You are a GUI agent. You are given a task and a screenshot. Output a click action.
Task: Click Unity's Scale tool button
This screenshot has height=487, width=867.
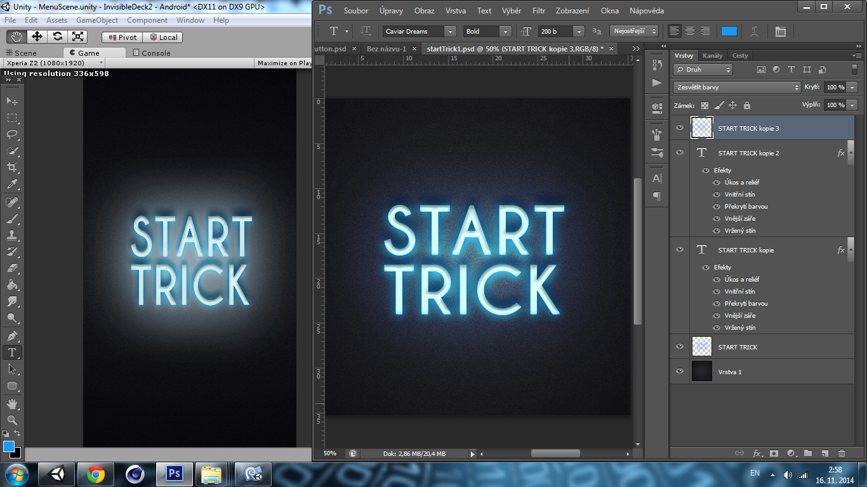tap(77, 37)
